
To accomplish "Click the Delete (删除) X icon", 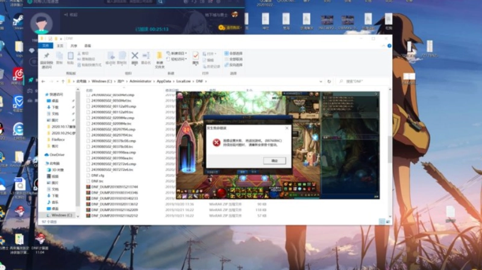I will (134, 55).
